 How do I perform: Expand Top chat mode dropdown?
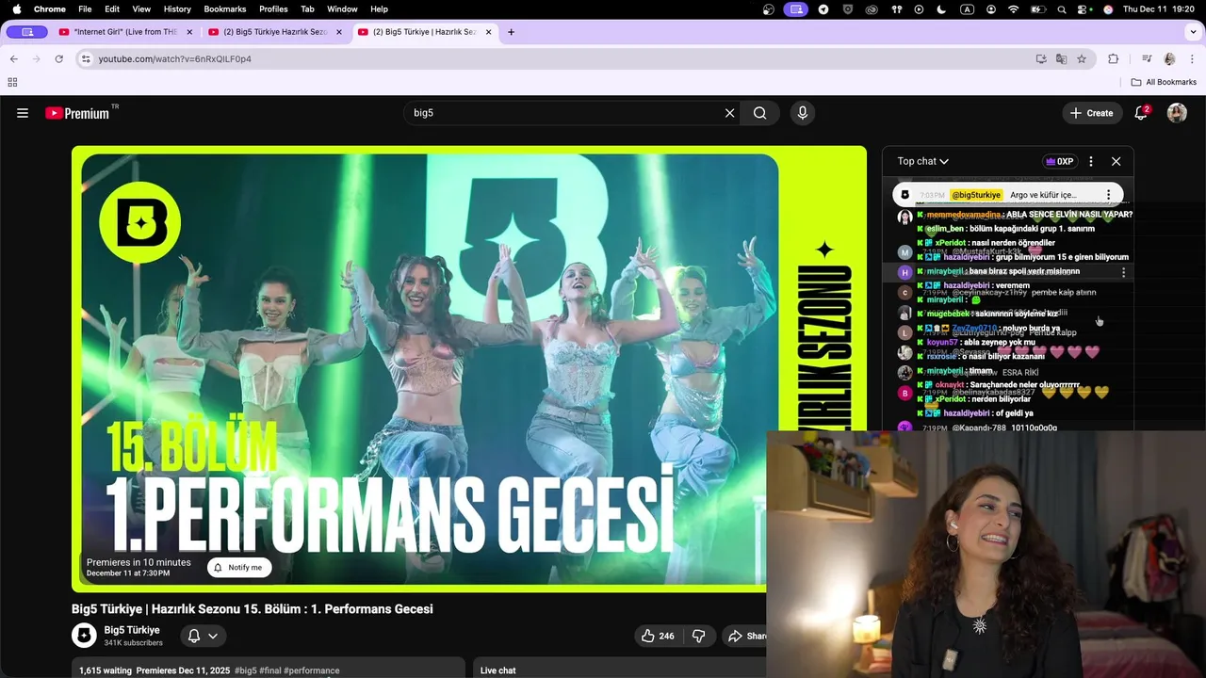click(922, 161)
